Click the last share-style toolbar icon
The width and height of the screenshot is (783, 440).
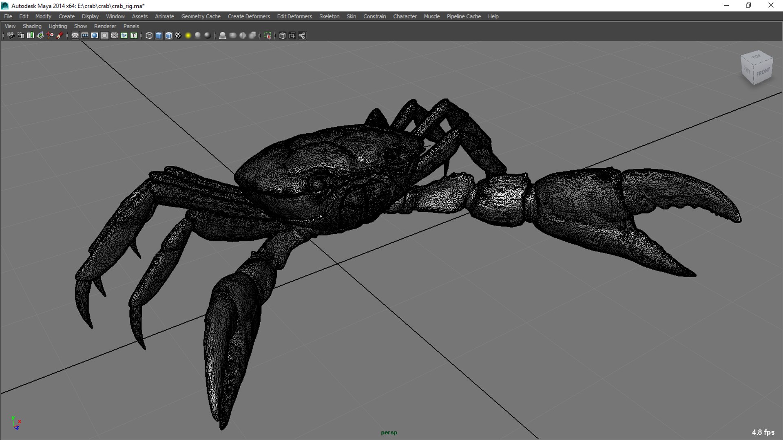tap(302, 35)
